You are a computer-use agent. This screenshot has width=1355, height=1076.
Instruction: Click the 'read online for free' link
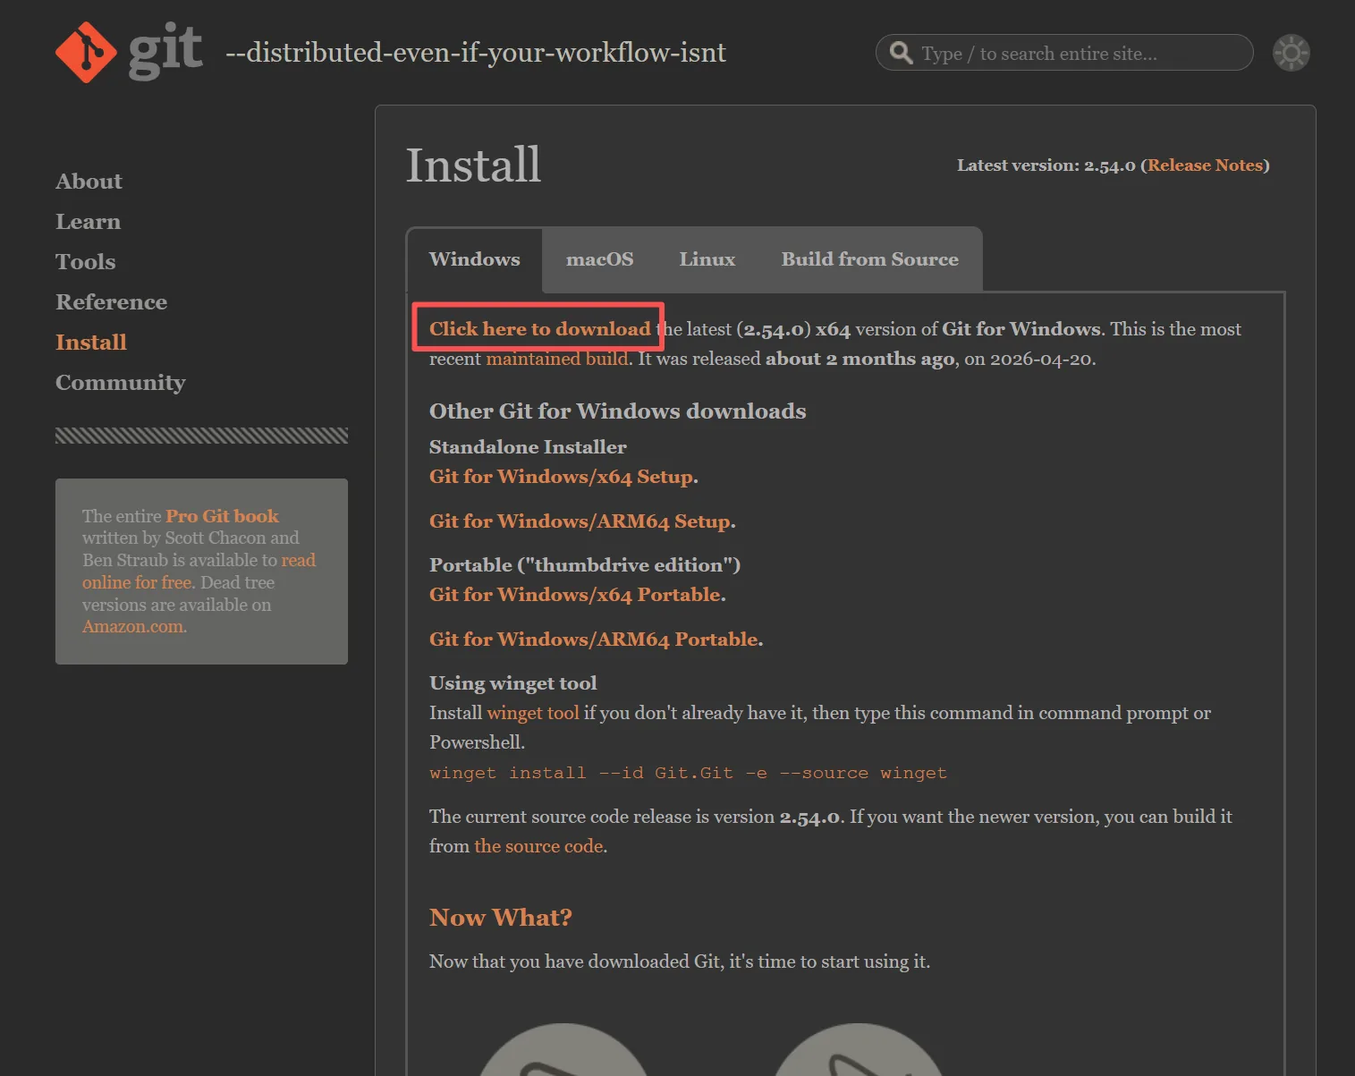(199, 572)
